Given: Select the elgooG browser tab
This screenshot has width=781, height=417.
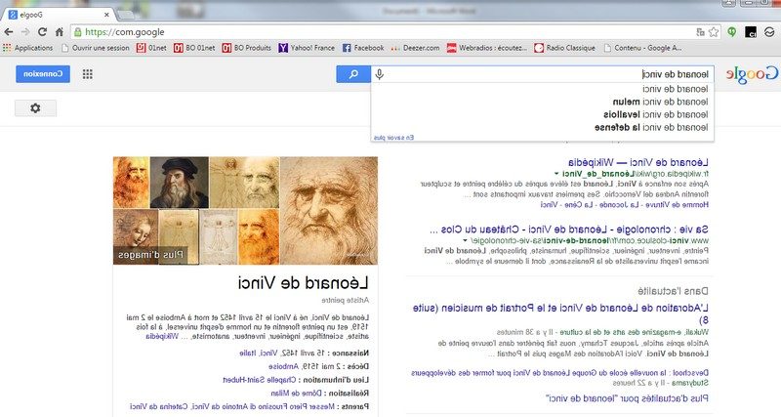Looking at the screenshot, I should coord(60,15).
